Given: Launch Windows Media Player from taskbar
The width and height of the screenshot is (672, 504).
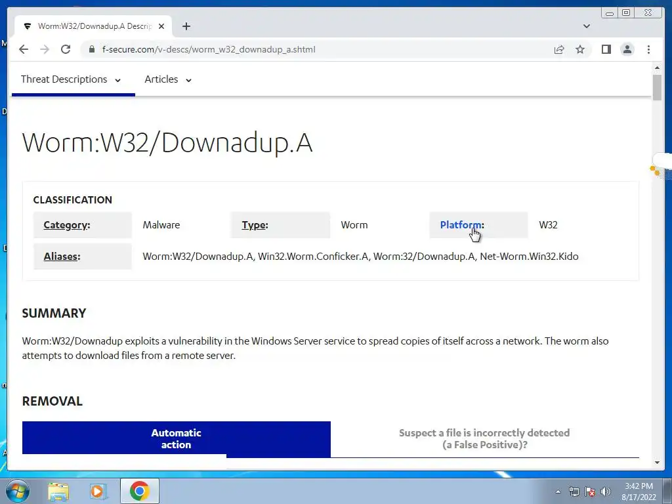Looking at the screenshot, I should point(98,491).
